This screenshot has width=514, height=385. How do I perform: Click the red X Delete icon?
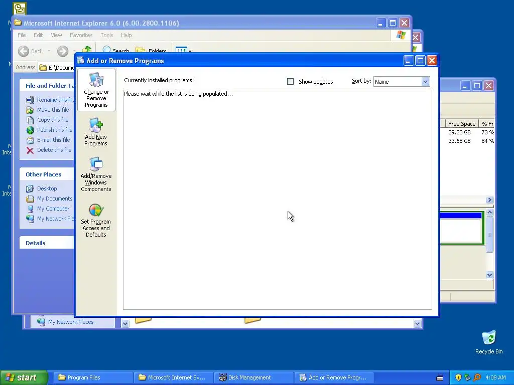click(x=30, y=150)
